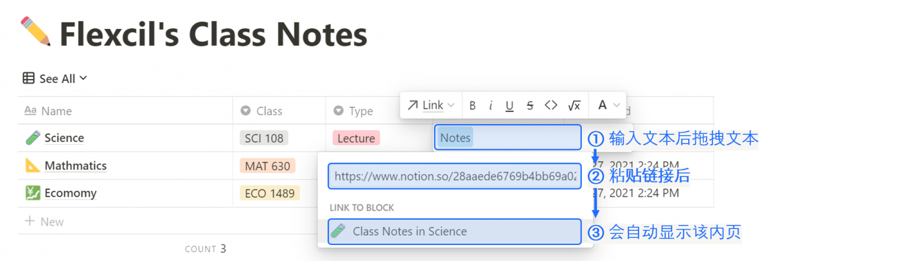The width and height of the screenshot is (909, 261).
Task: Create inline equation with the square root icon
Action: pos(574,106)
